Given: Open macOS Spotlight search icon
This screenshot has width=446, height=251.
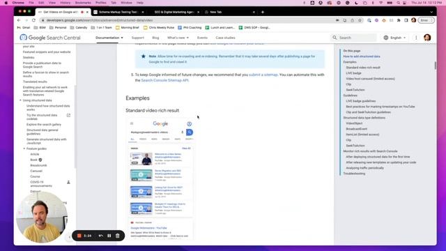Looking at the screenshot, I should [398, 3].
